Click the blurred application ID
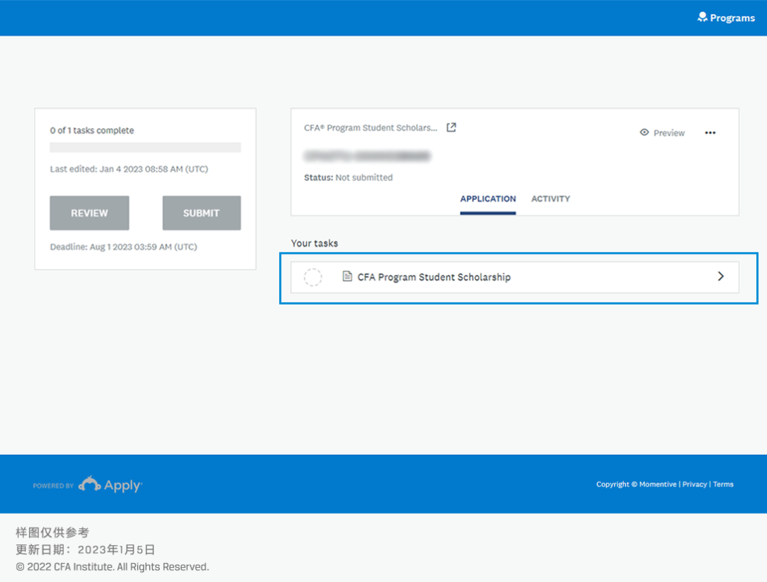The image size is (767, 582). [367, 156]
